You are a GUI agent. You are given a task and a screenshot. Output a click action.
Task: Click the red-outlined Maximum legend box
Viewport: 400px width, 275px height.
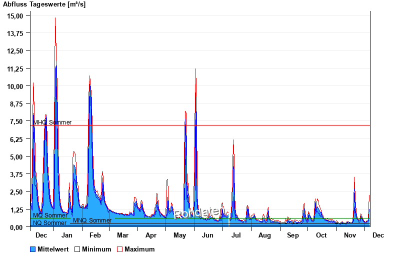point(119,249)
